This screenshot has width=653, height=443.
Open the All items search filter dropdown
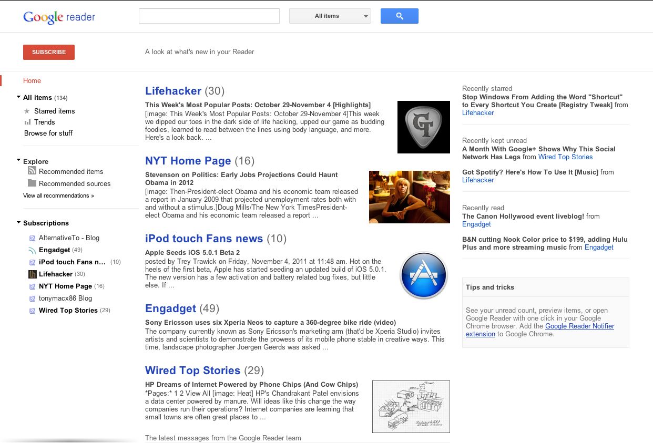[x=330, y=16]
